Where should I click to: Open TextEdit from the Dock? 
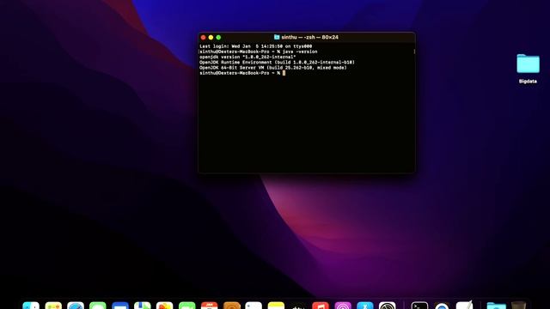(464, 306)
